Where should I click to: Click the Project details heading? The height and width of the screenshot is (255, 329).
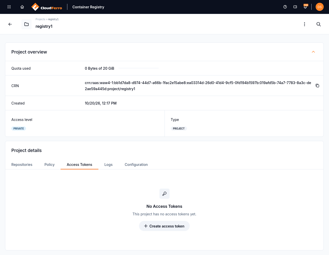26,150
